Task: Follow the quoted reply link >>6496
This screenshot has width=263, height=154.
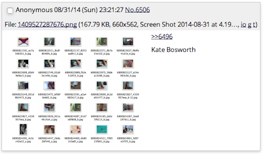Action: tap(162, 36)
